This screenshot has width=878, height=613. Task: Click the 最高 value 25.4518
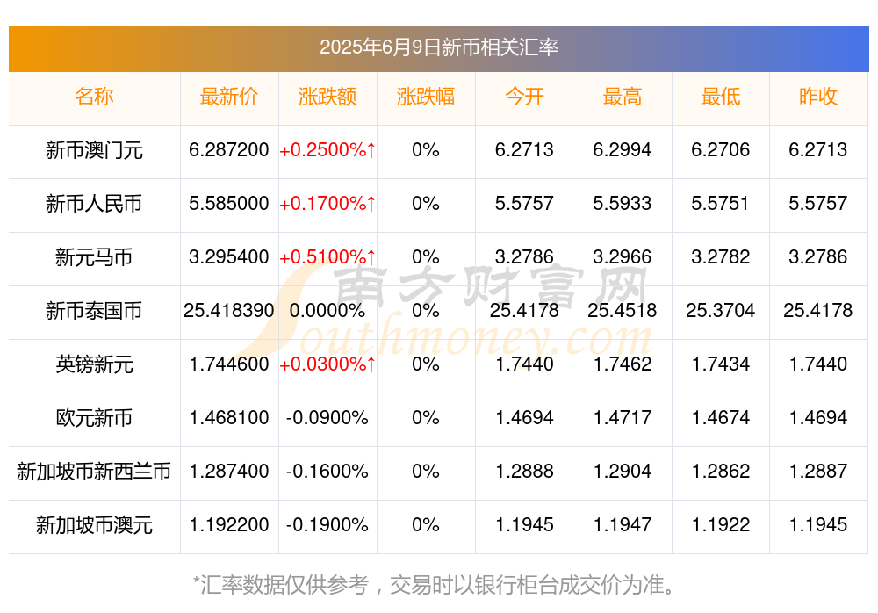click(x=623, y=310)
